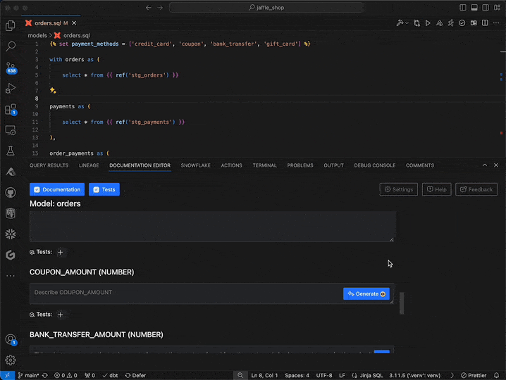
Task: Switch to the LINEAGE tab
Action: [89, 165]
